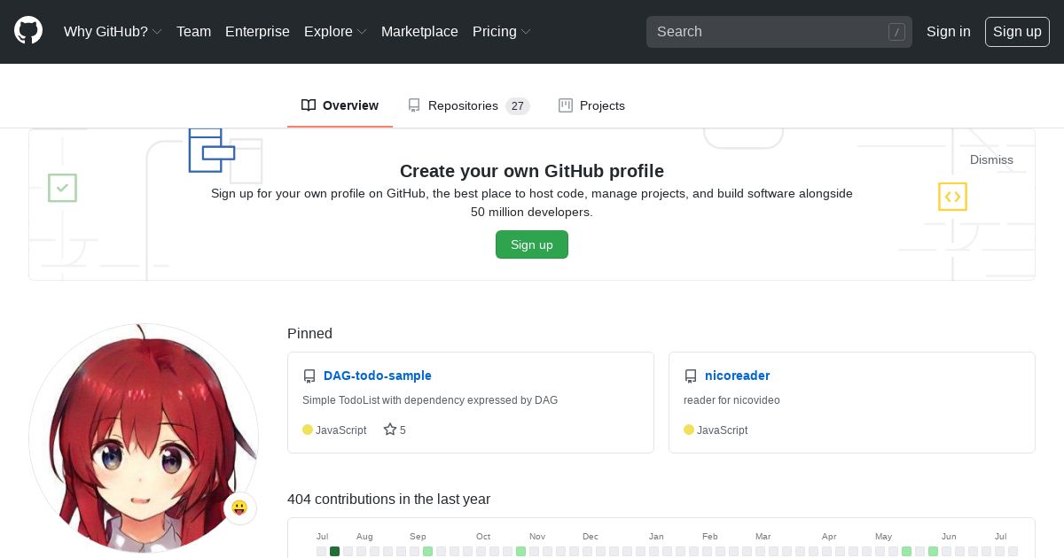
Task: Click the Sign in link
Action: (948, 31)
